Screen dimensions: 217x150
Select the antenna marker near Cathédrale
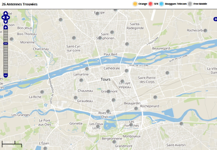pyautogui.click(x=126, y=71)
